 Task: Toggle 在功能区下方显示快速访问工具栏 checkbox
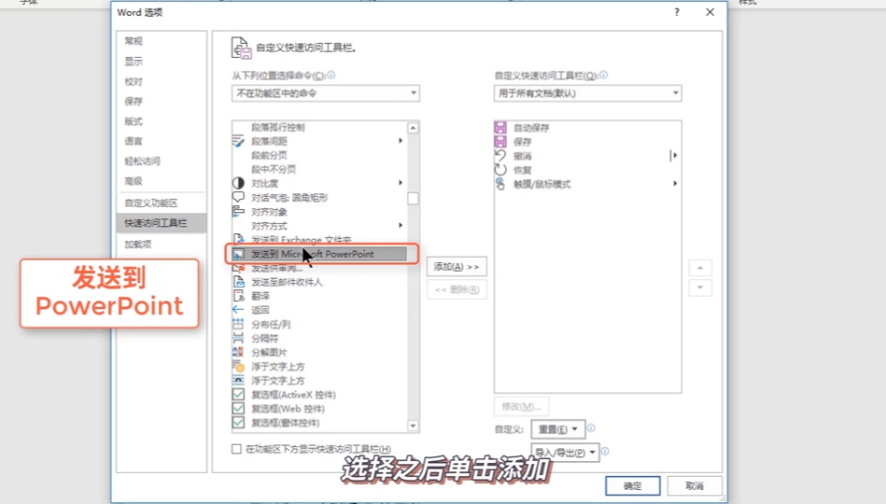click(237, 449)
